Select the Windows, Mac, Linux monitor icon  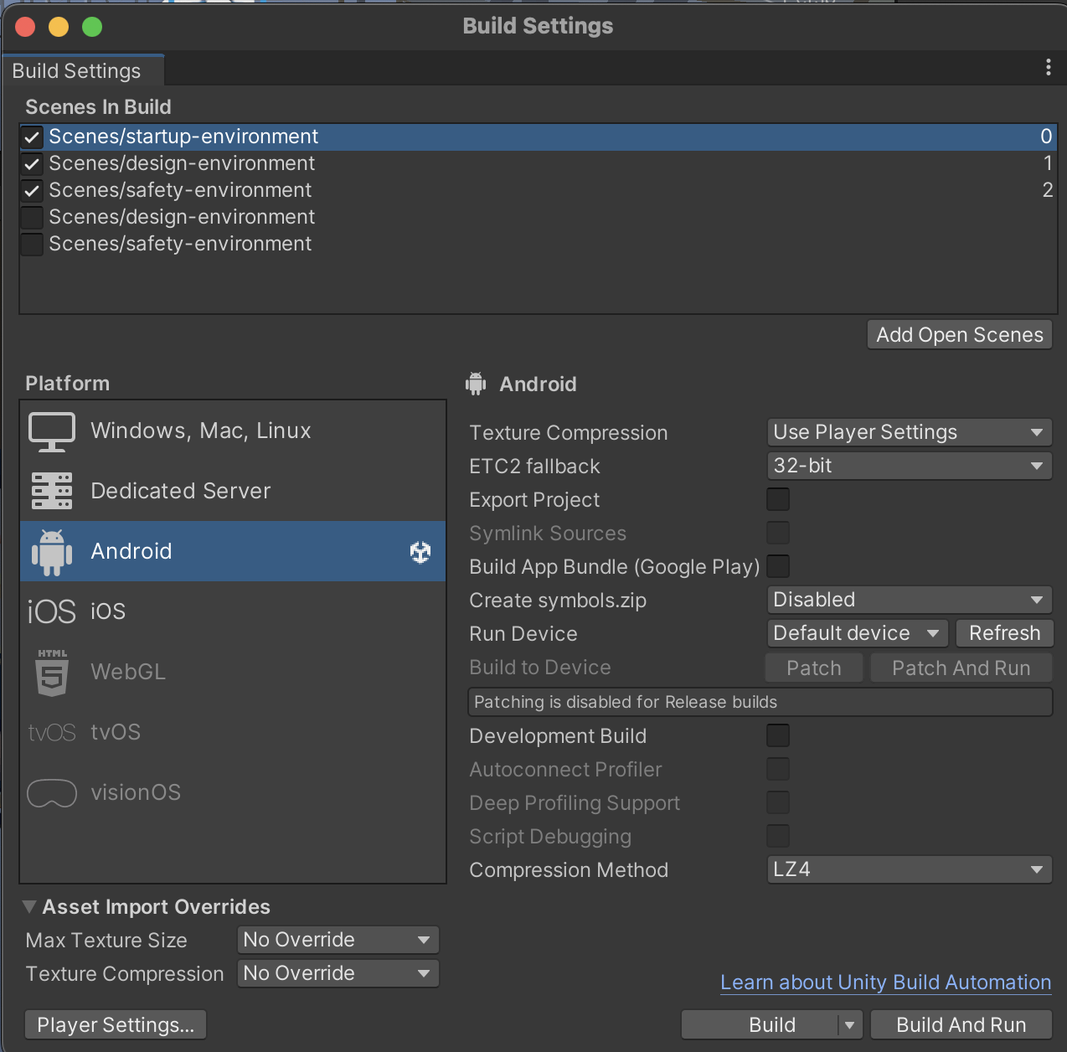(x=52, y=431)
